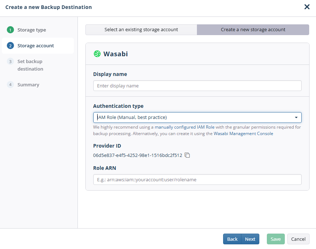This screenshot has width=316, height=249.
Task: Cancel the backup destination wizard
Action: [x=298, y=239]
